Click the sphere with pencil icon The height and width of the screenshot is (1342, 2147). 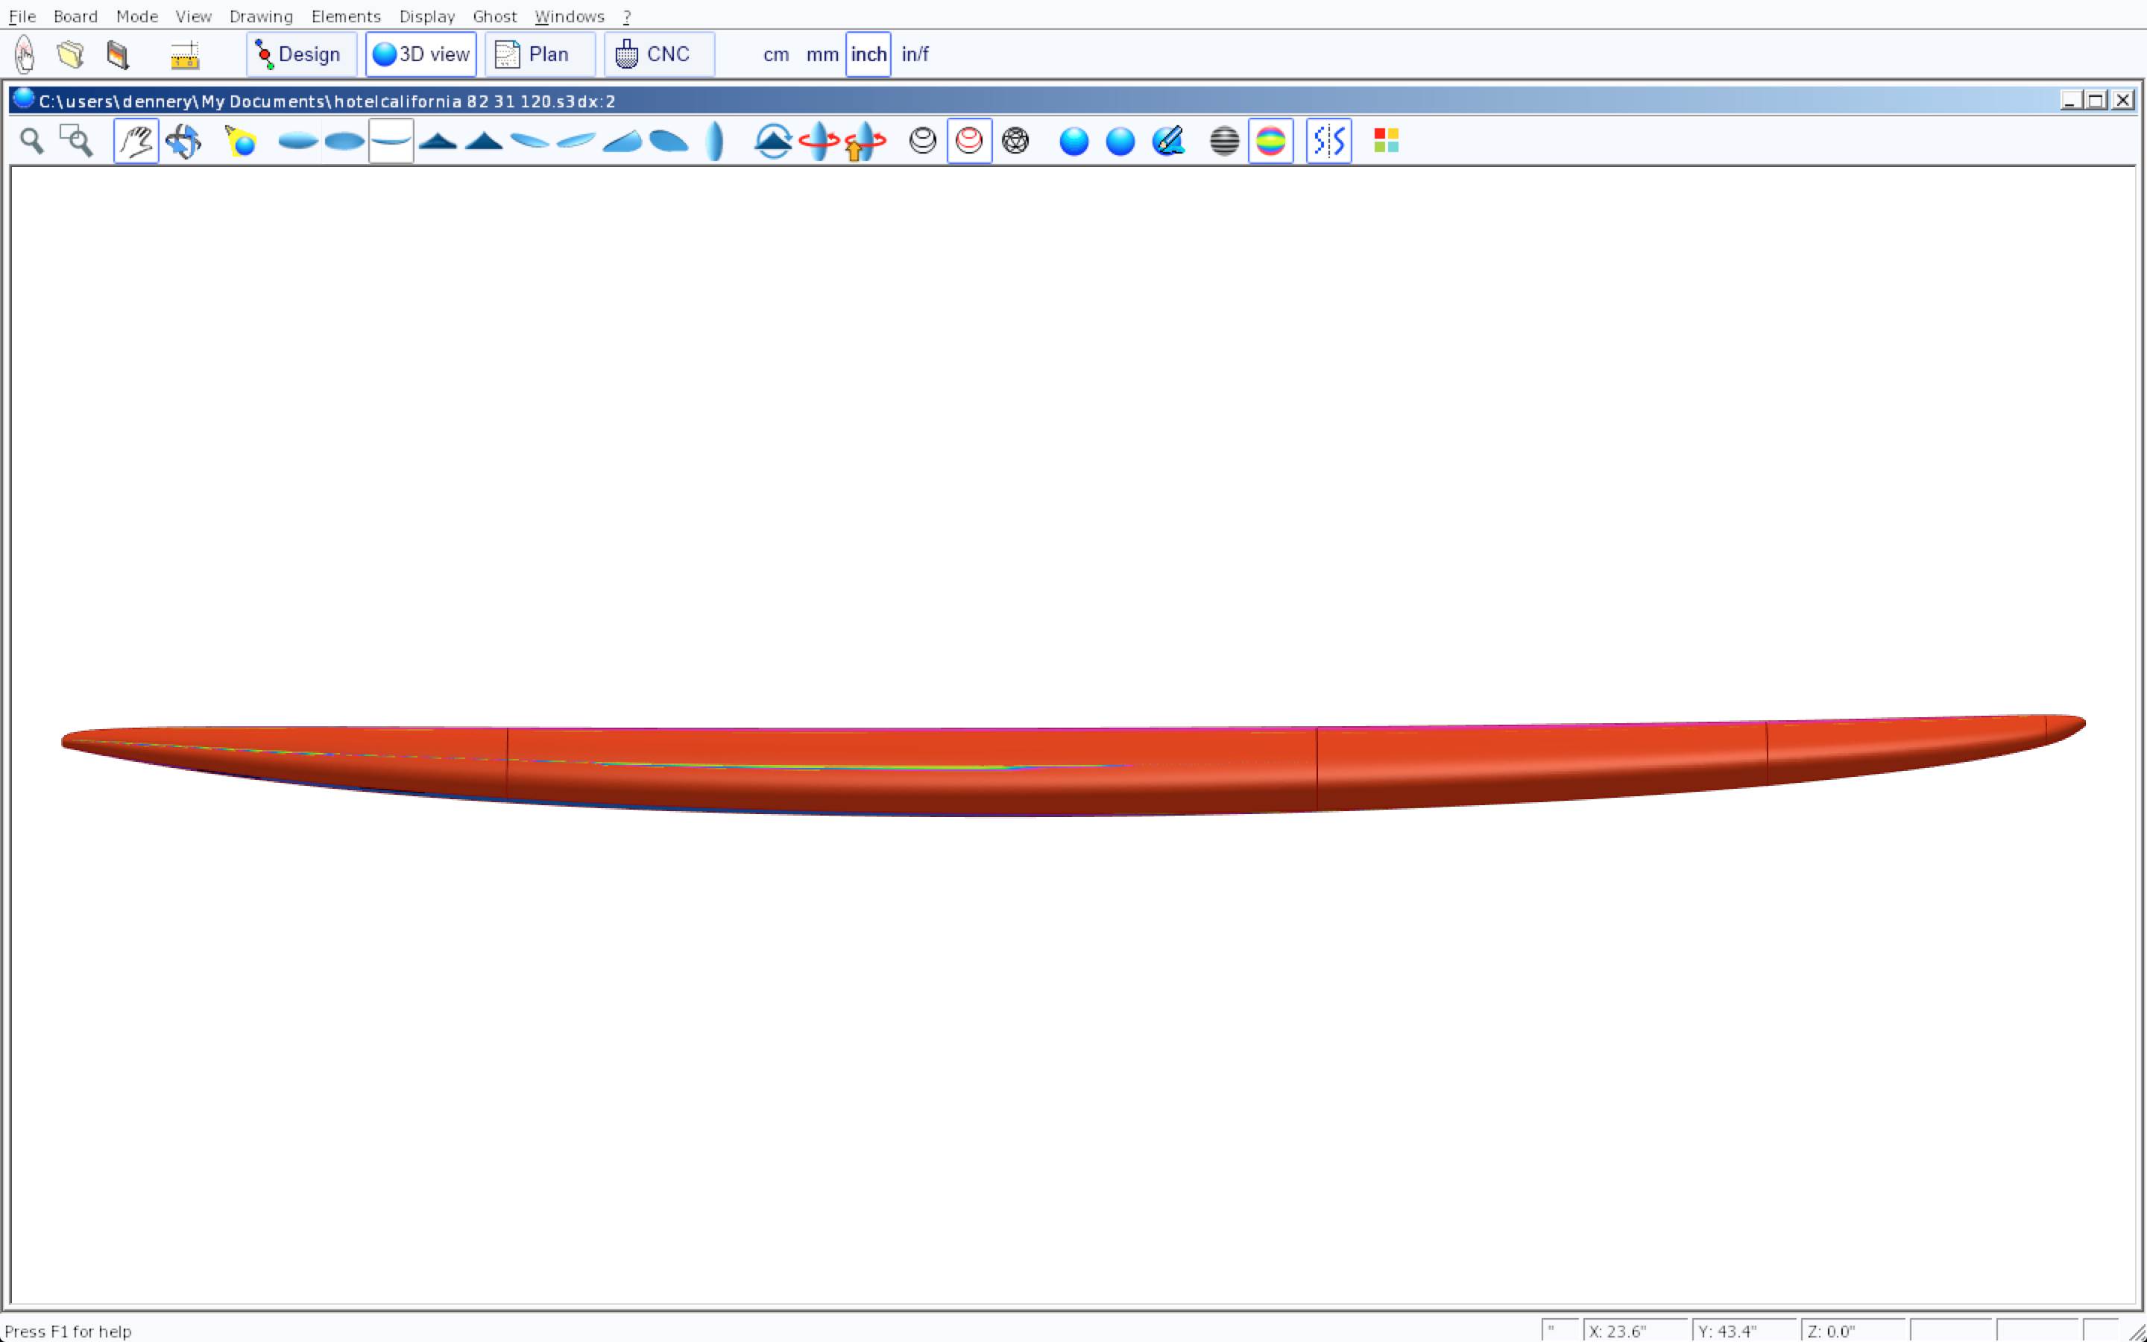(1167, 141)
